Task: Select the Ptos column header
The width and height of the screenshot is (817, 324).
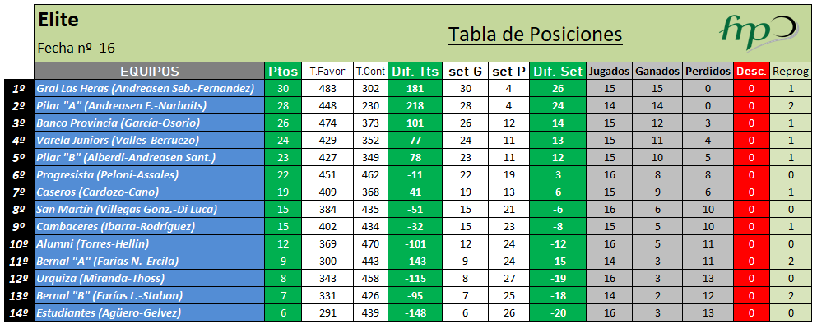Action: click(282, 72)
